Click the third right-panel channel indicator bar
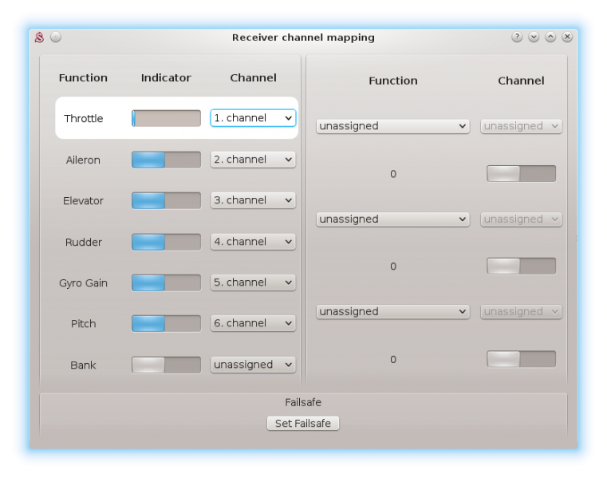This screenshot has width=607, height=478. coord(521,359)
